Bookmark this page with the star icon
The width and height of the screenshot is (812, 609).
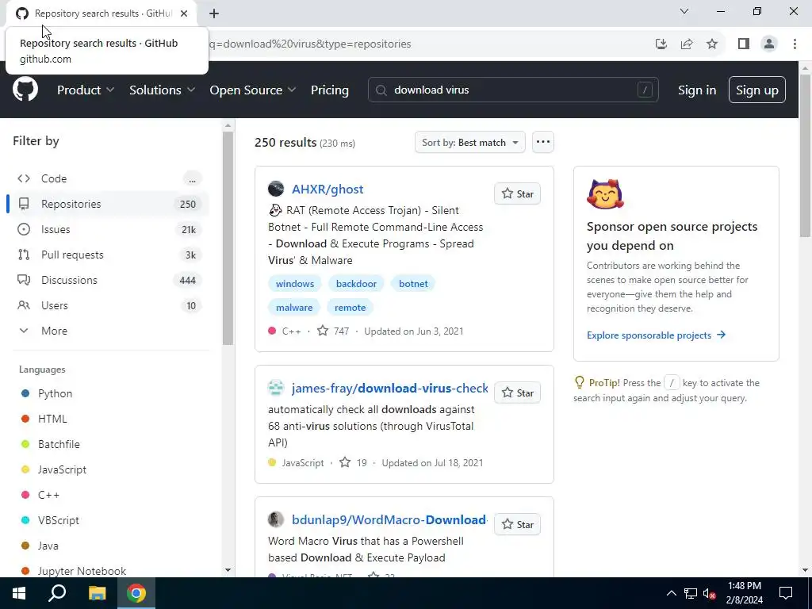[712, 44]
